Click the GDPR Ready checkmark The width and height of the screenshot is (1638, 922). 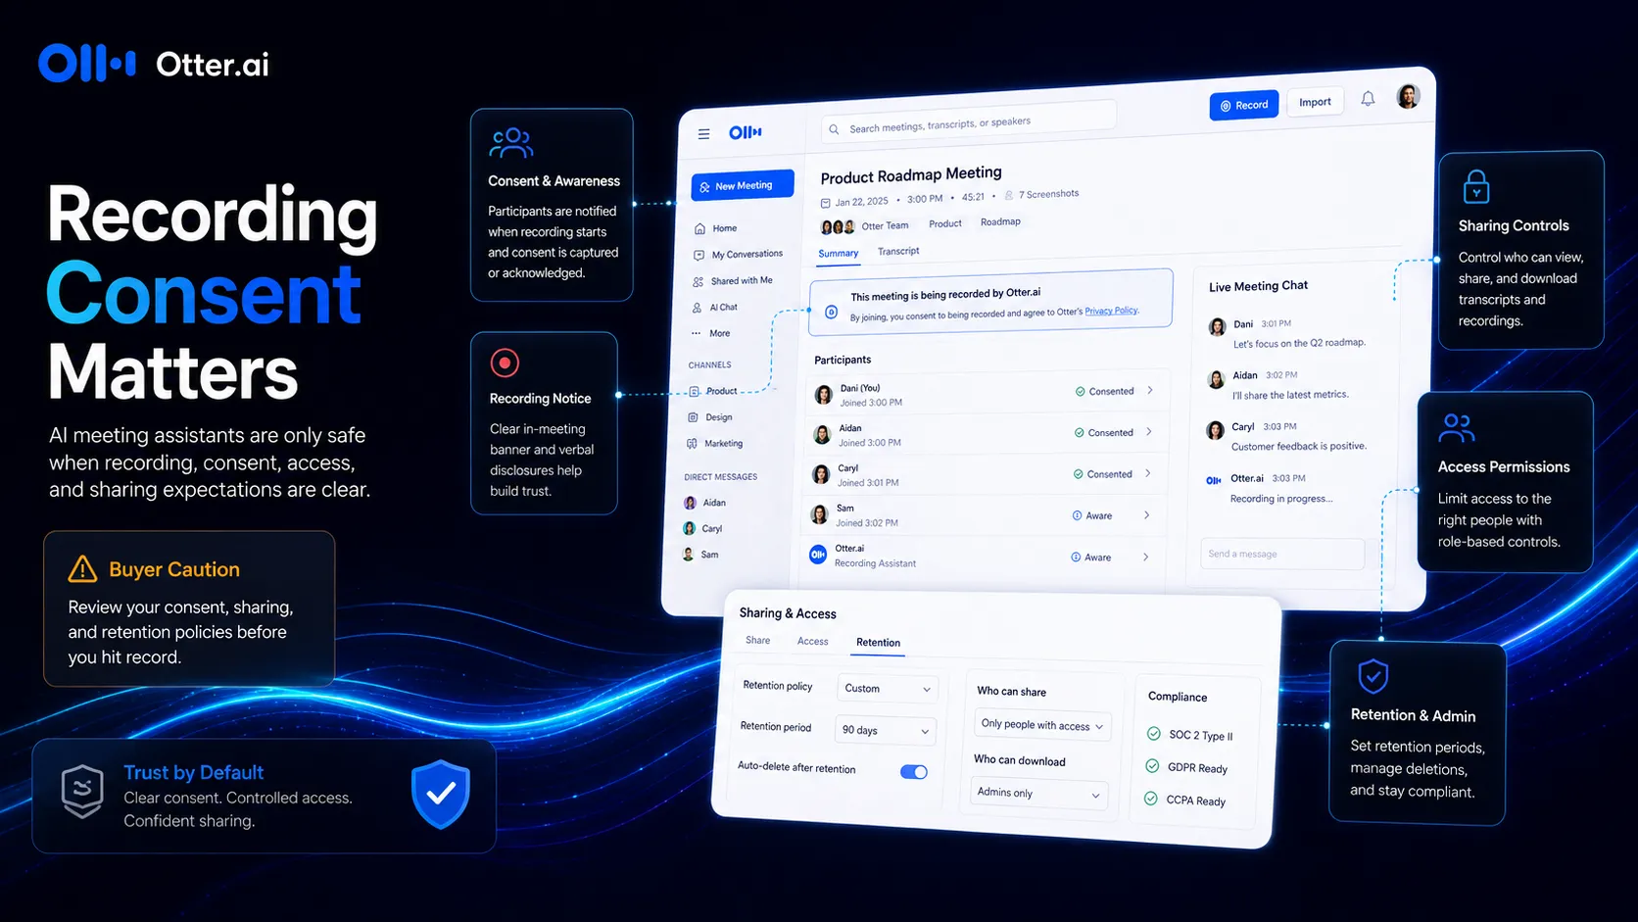1152,766
